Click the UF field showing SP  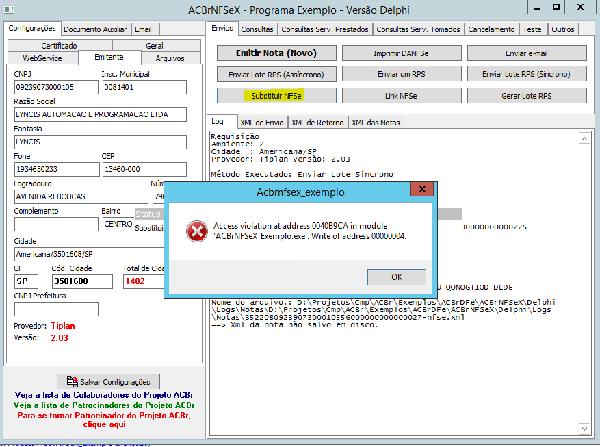(x=27, y=281)
